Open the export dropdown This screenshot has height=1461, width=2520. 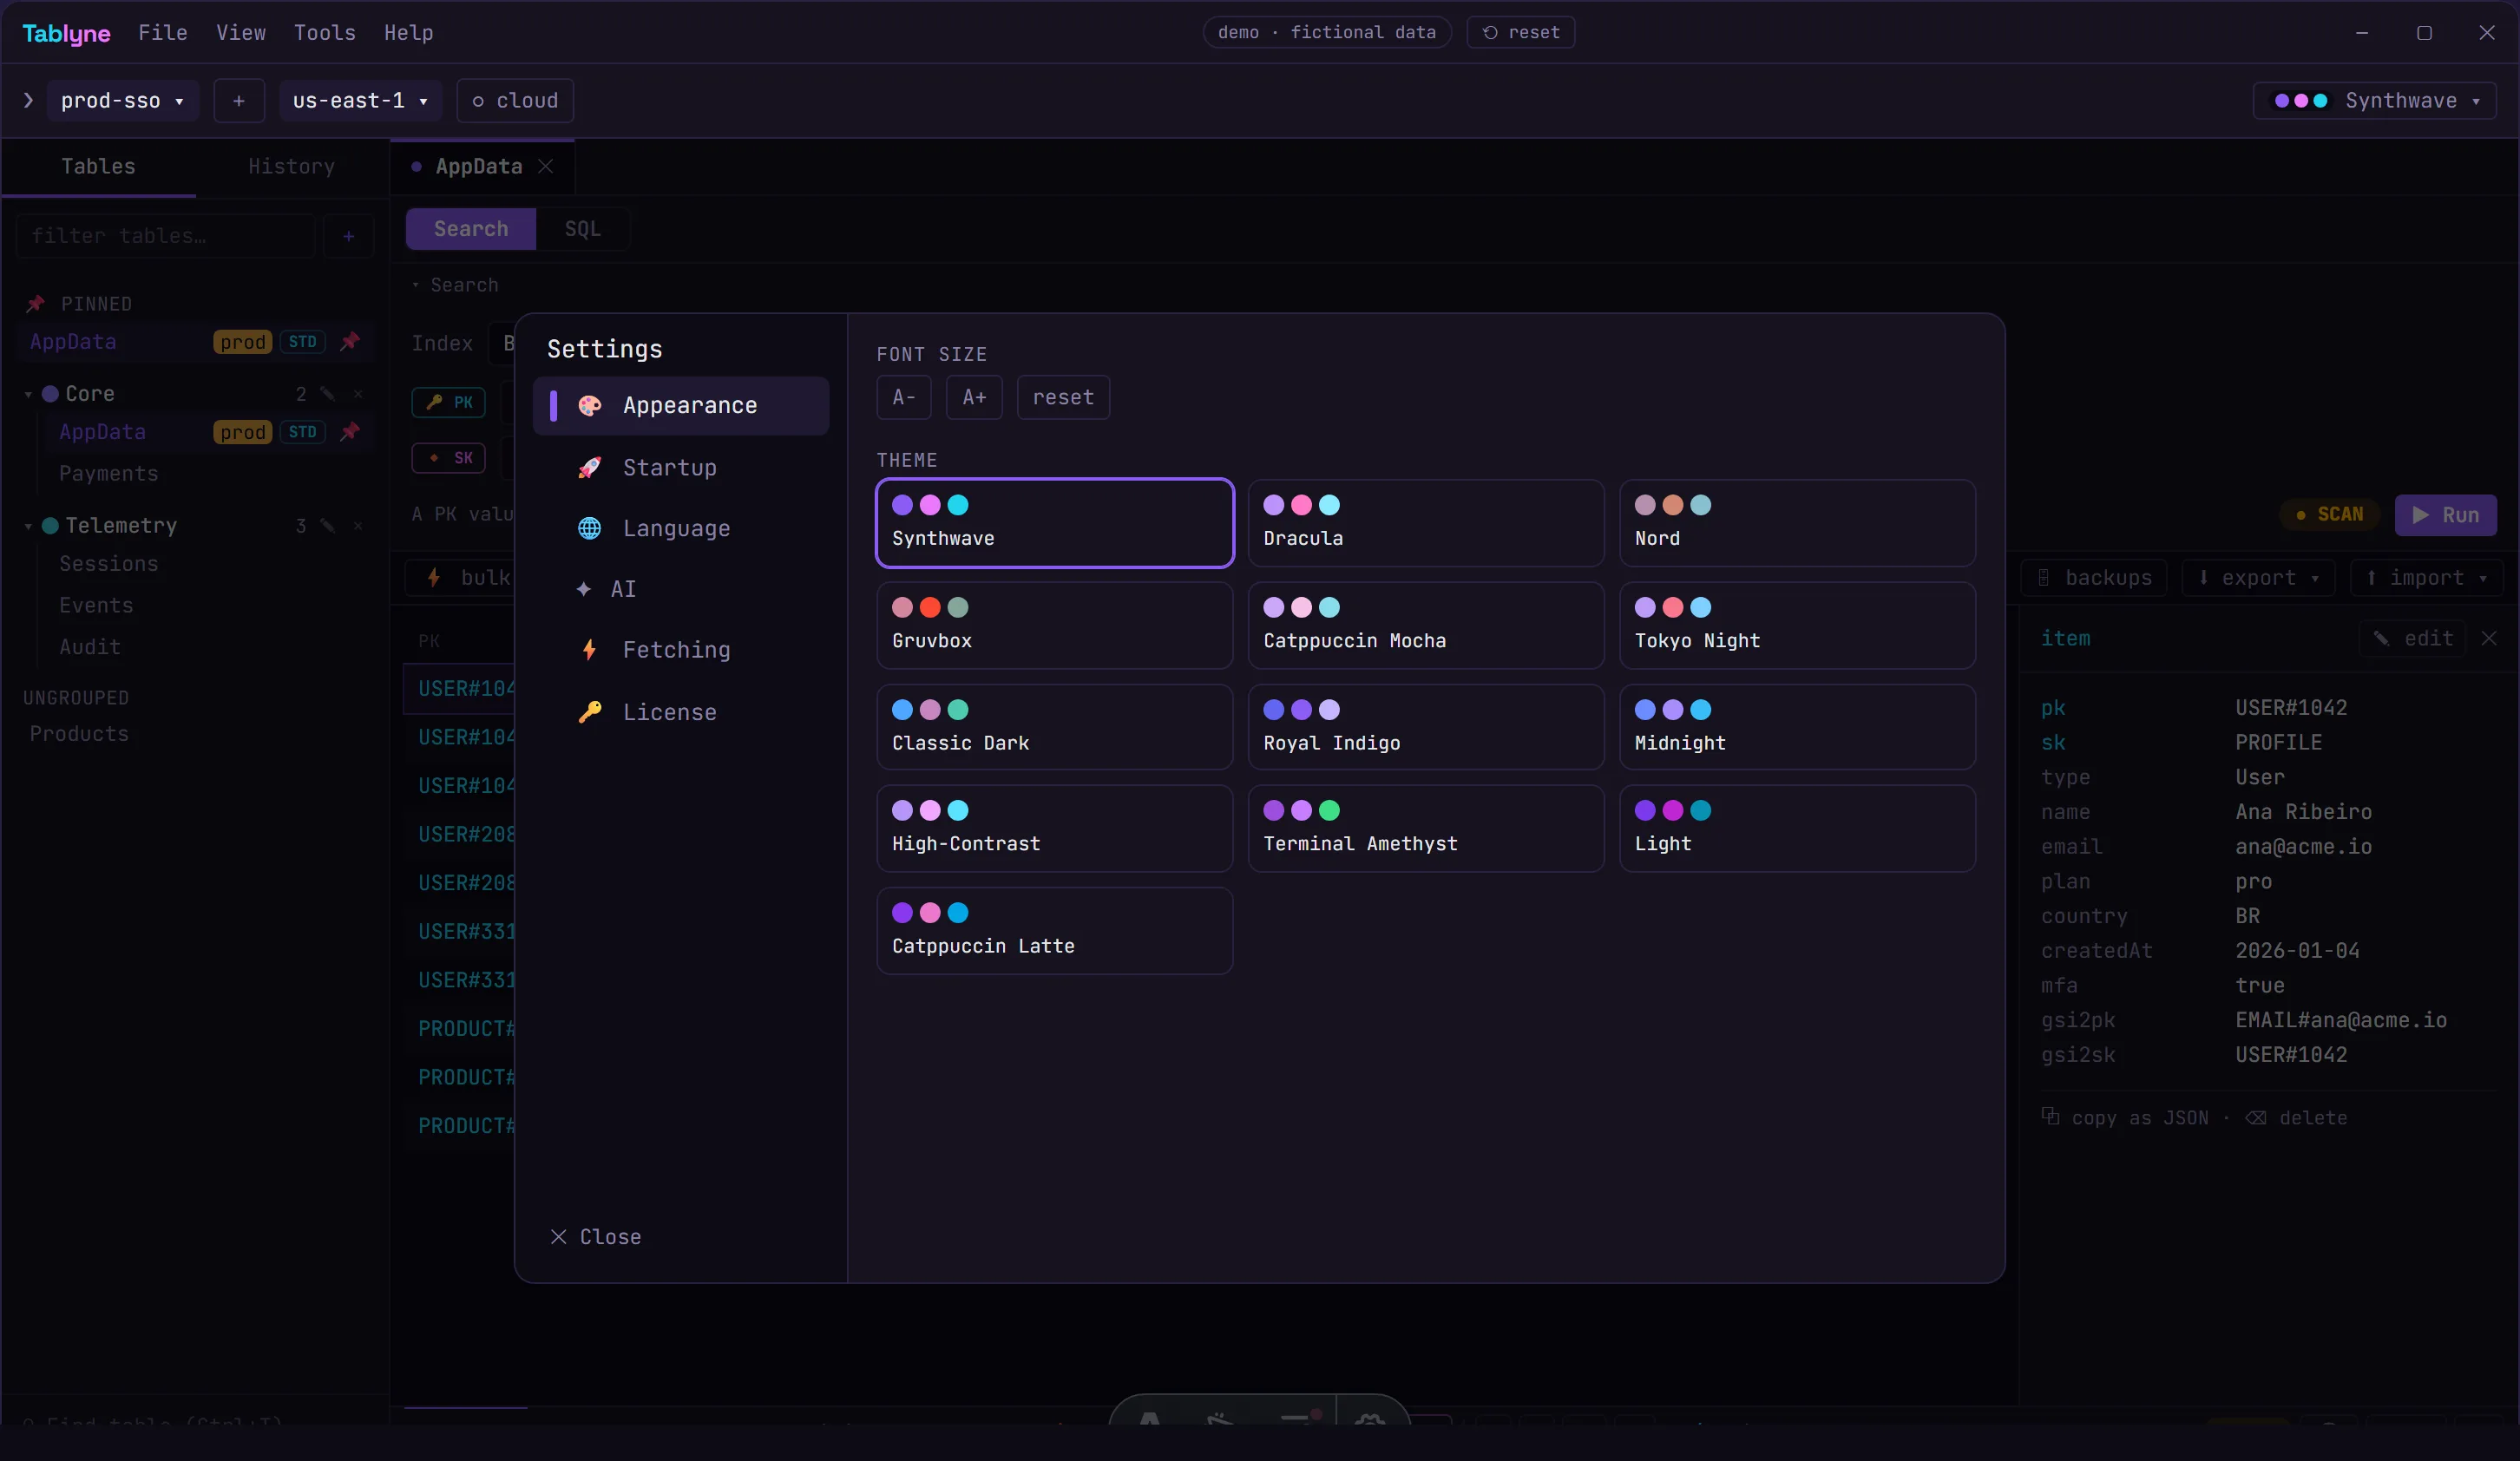pyautogui.click(x=2258, y=578)
